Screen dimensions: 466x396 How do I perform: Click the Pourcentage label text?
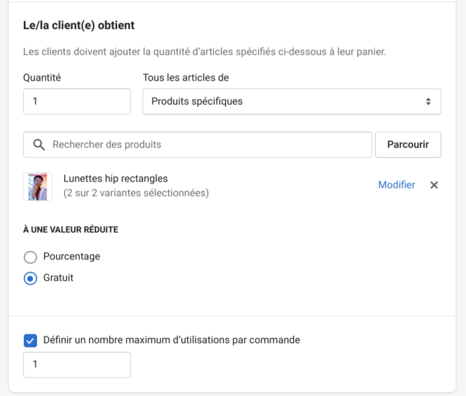(x=72, y=257)
